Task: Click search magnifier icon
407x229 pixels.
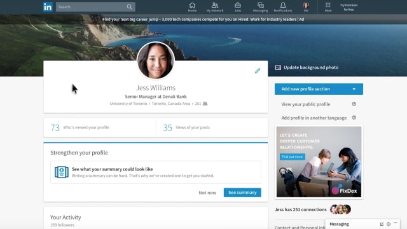Action: click(x=130, y=7)
